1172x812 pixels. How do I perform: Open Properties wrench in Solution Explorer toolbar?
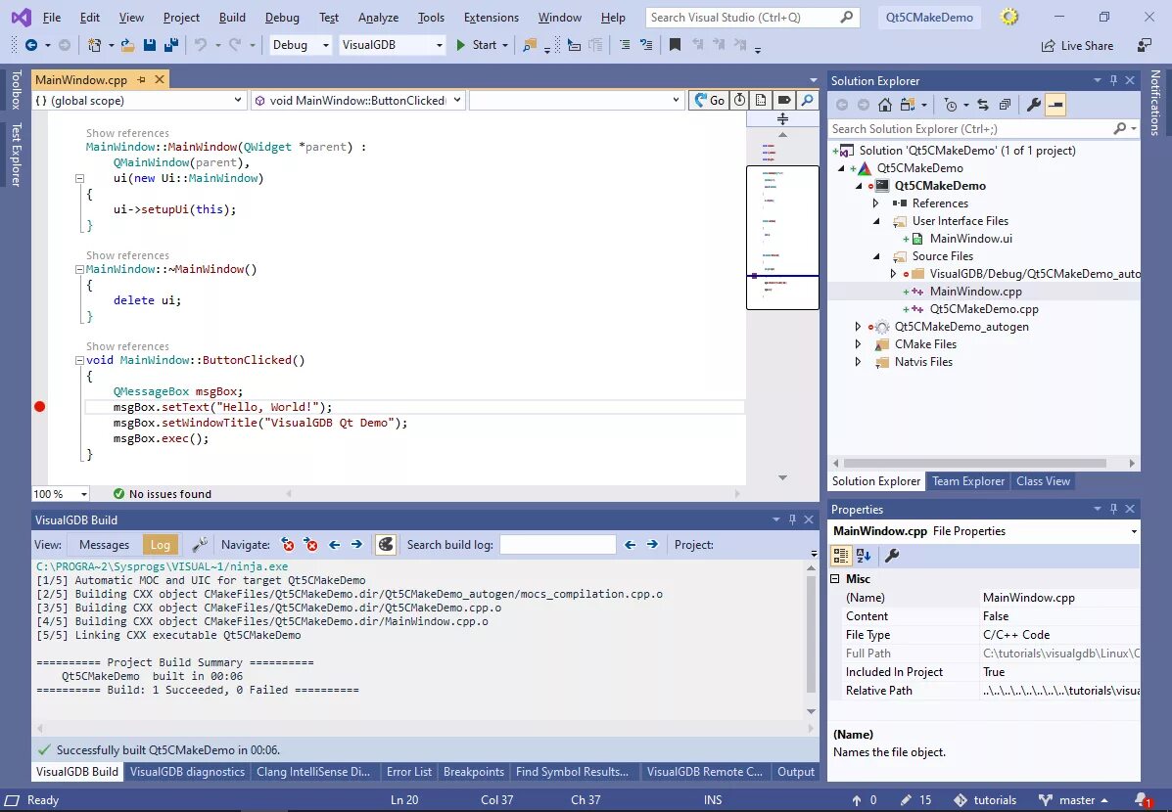(x=1034, y=105)
